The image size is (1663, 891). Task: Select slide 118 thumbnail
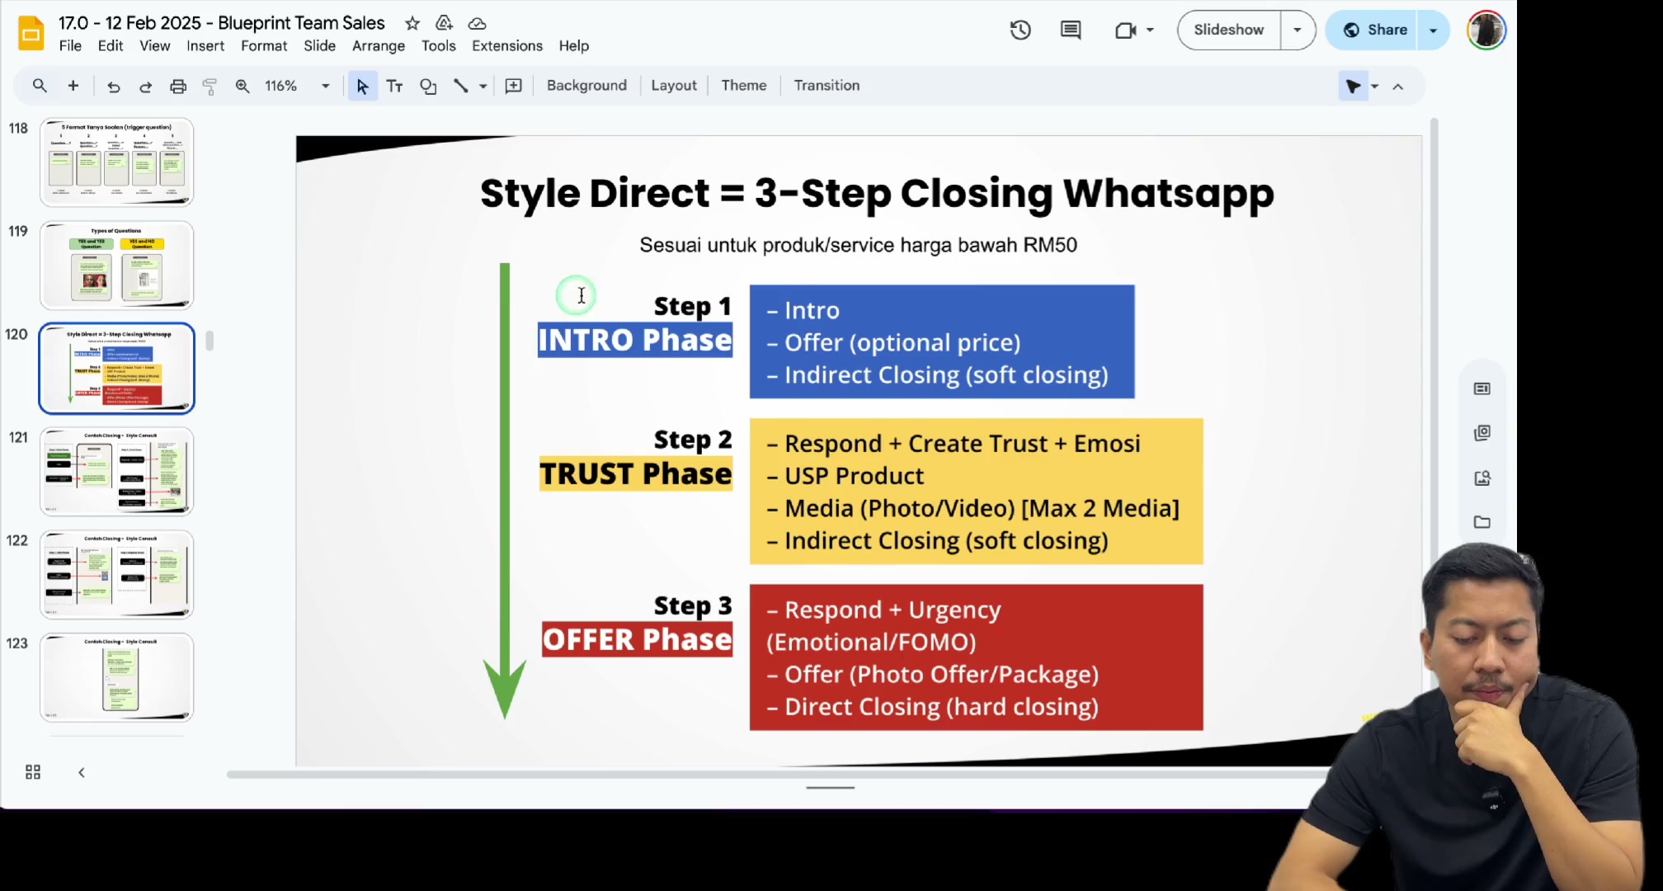coord(116,162)
